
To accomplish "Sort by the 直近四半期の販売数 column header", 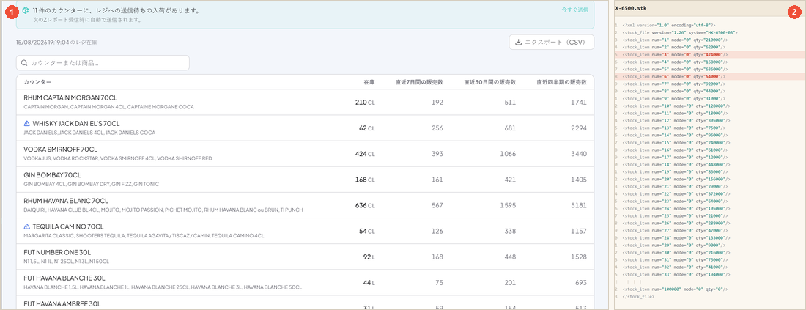I will 561,82.
